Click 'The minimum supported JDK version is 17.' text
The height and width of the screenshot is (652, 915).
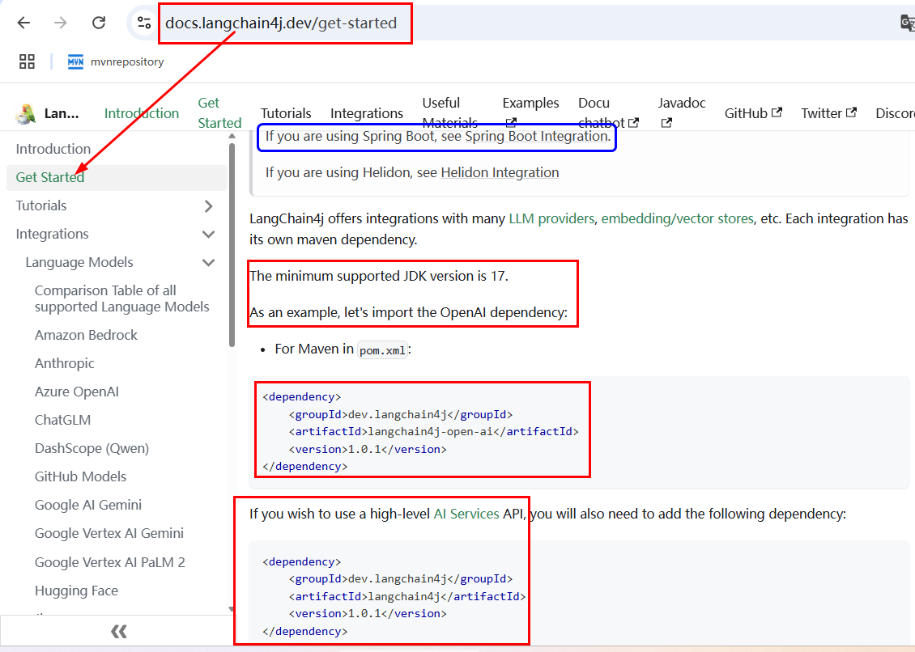coord(379,276)
